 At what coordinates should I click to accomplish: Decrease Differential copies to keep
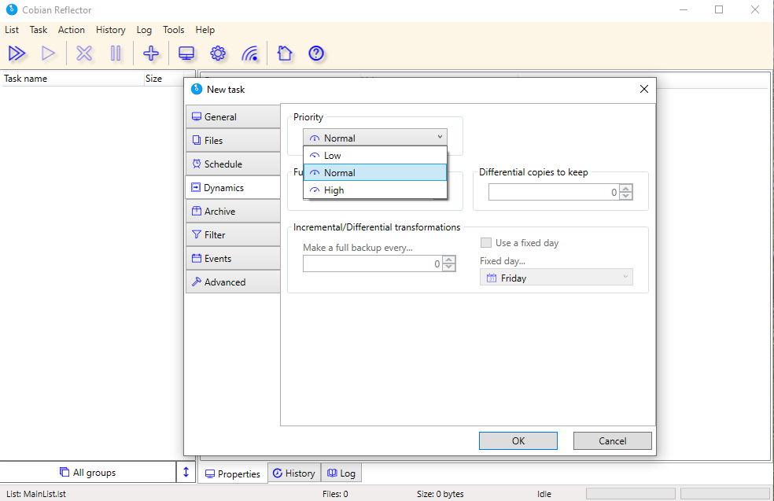(626, 196)
